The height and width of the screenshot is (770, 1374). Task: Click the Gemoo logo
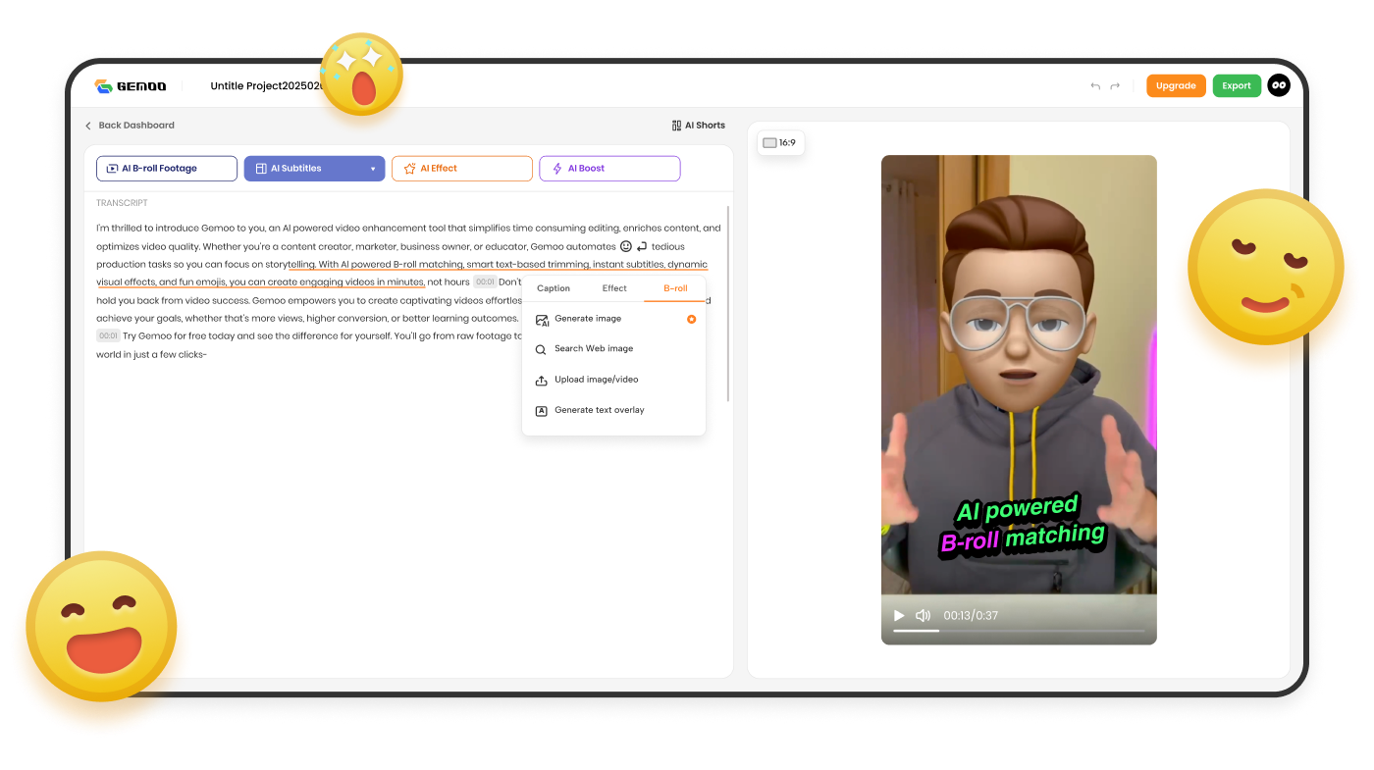(x=131, y=86)
